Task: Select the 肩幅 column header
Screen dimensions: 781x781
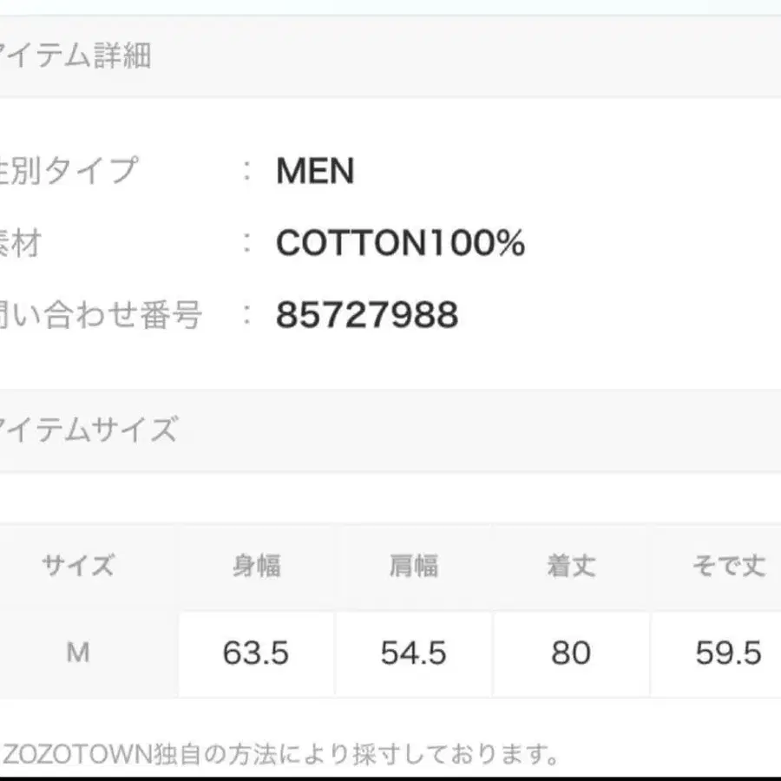Action: click(413, 567)
